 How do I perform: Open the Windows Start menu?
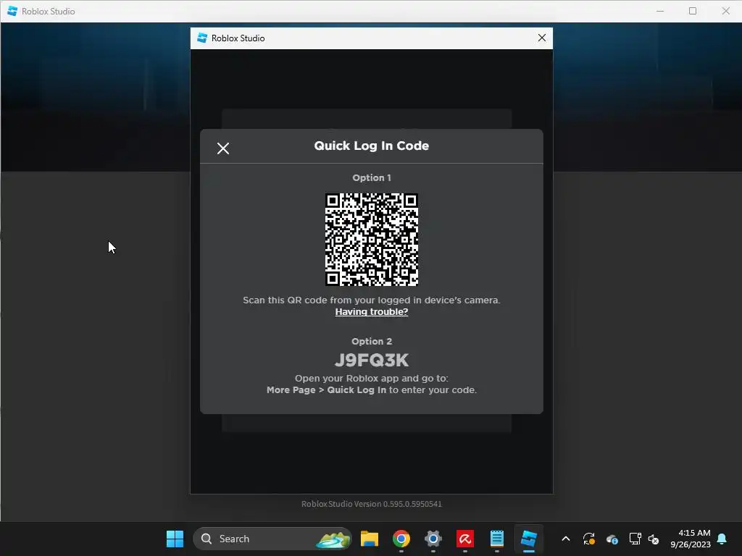pos(175,539)
